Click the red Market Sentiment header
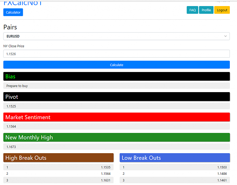 point(116,117)
